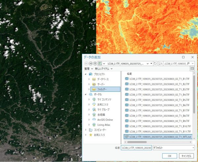The height and width of the screenshot is (162, 198).
Task: Collapse the プロジェクト tree node
Action: click(x=86, y=74)
